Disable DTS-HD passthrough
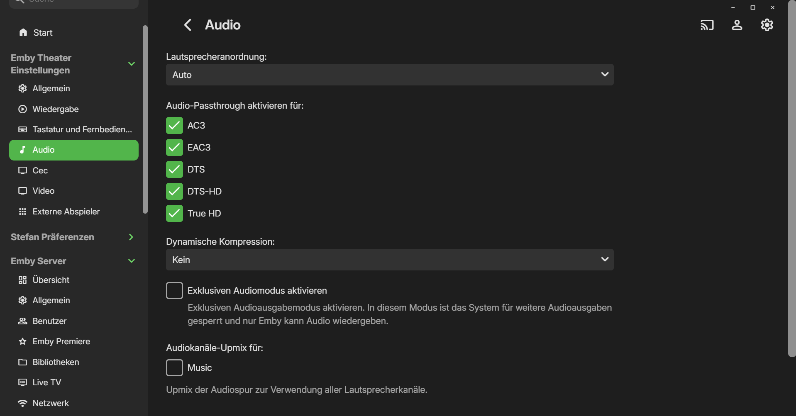Viewport: 796px width, 416px height. 174,192
